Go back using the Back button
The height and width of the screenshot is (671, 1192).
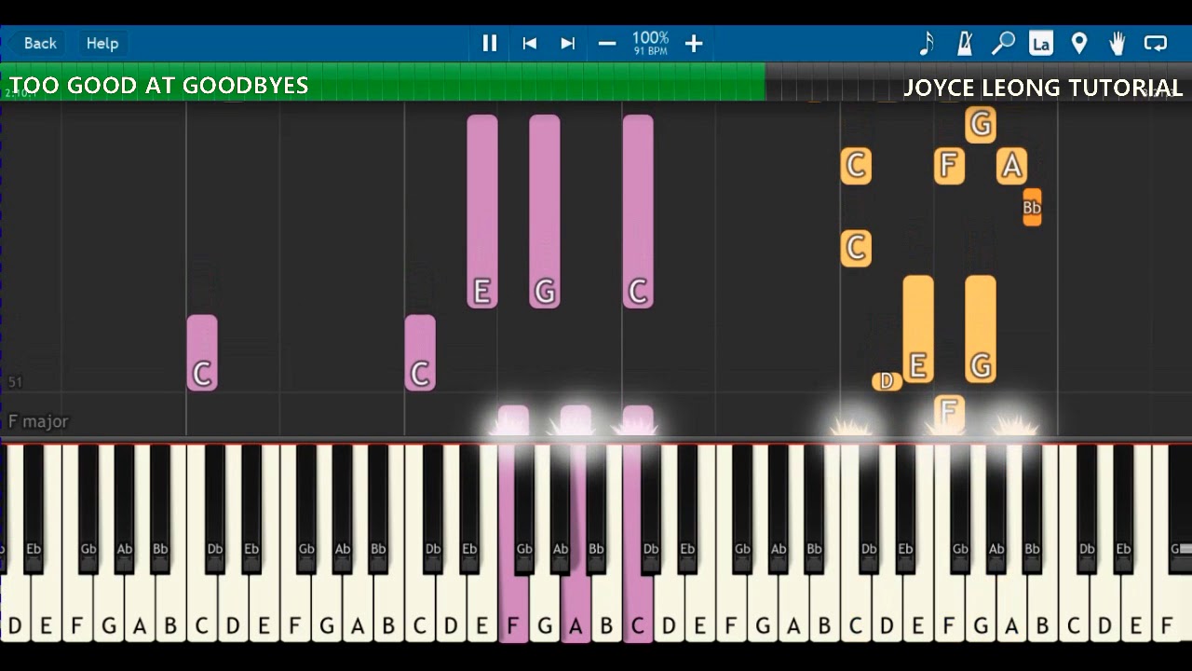click(40, 43)
